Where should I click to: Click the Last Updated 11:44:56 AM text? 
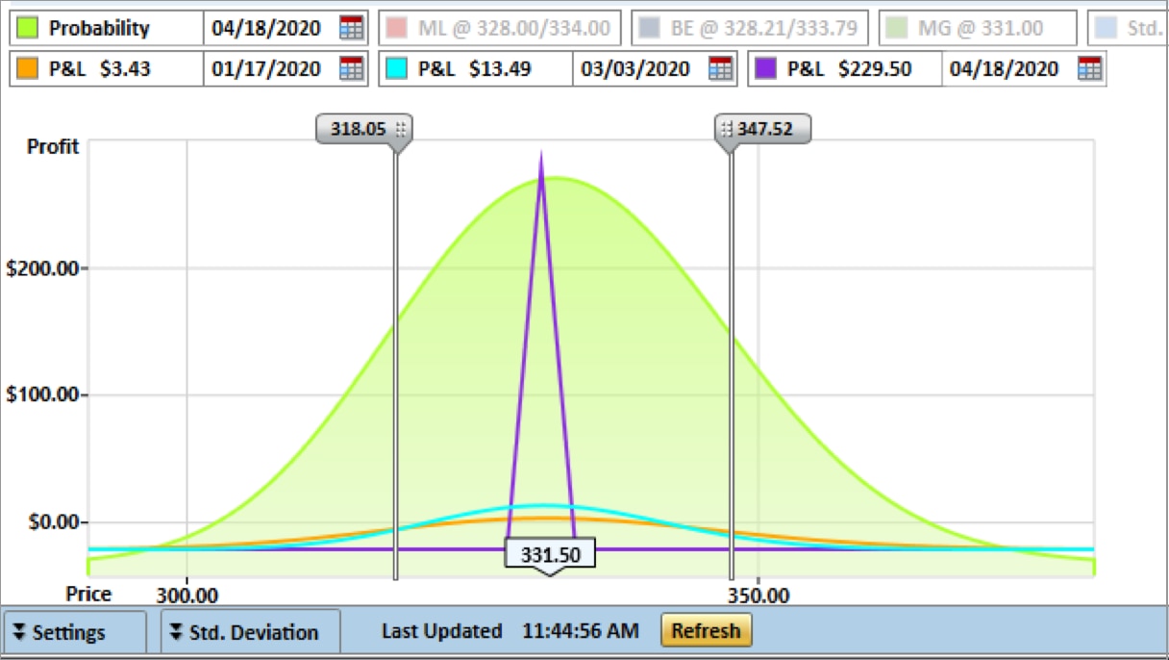click(510, 631)
